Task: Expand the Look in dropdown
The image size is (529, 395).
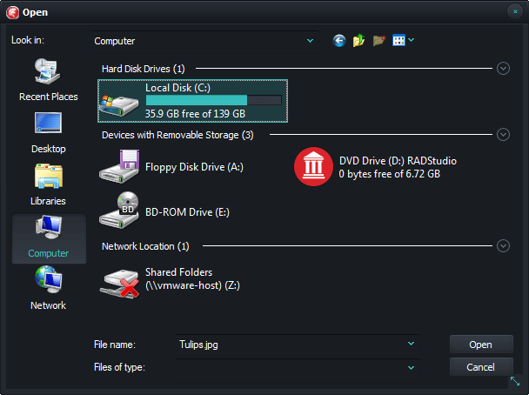Action: click(x=311, y=41)
